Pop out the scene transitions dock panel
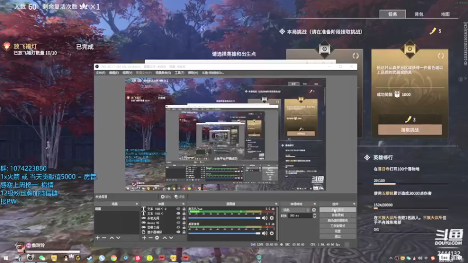468x263 pixels. [x=315, y=204]
